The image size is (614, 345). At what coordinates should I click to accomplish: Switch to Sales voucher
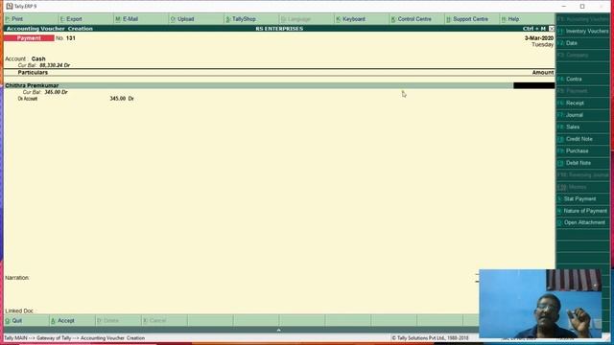582,127
